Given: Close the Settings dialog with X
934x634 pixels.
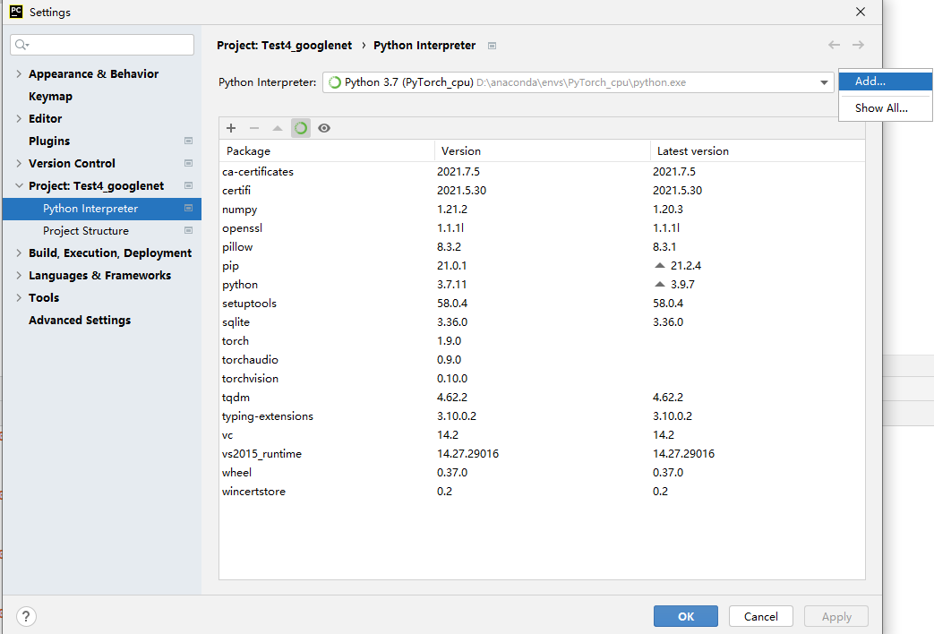Looking at the screenshot, I should [861, 12].
